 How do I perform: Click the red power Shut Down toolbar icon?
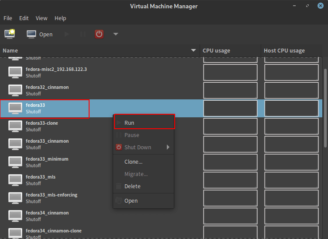point(99,34)
